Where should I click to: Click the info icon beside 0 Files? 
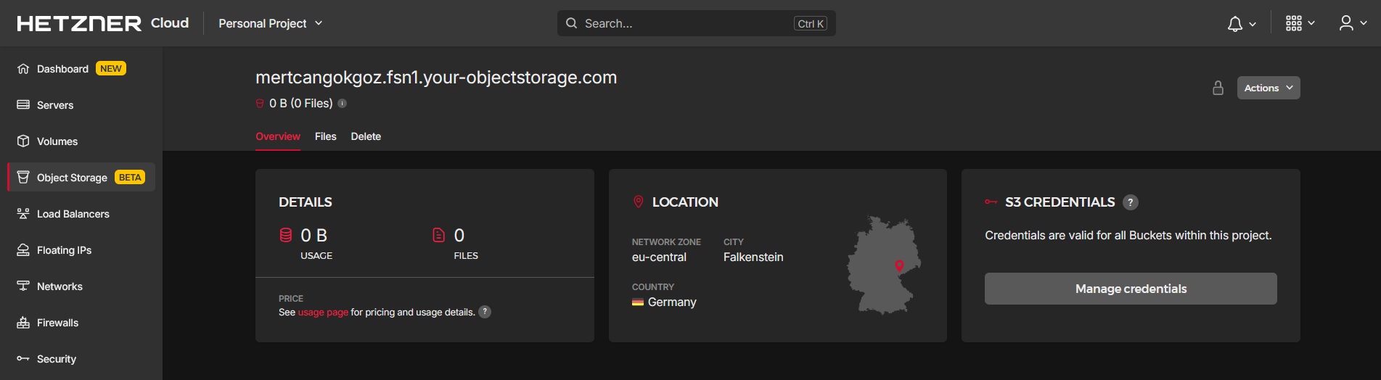pos(343,104)
